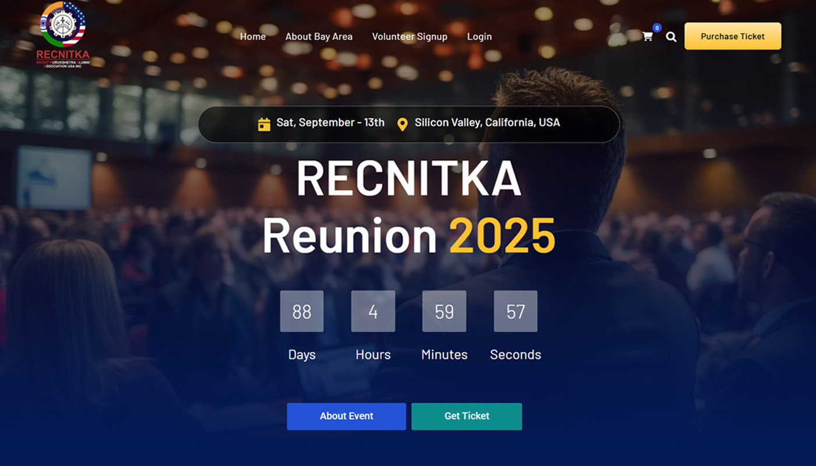The width and height of the screenshot is (816, 466).
Task: Open the Volunteer Signup page
Action: pos(410,36)
